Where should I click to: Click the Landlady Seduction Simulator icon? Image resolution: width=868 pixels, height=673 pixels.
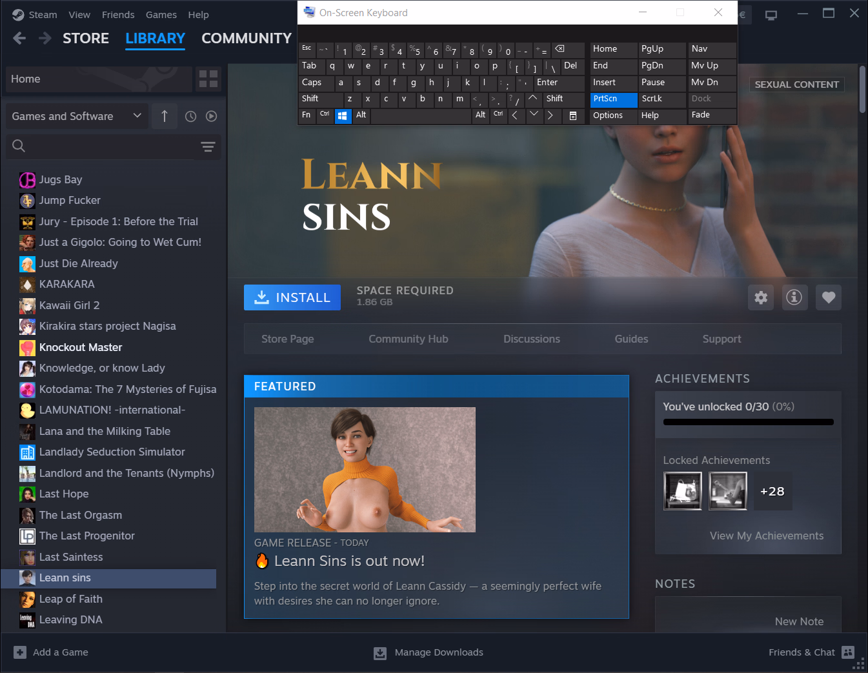(x=27, y=452)
